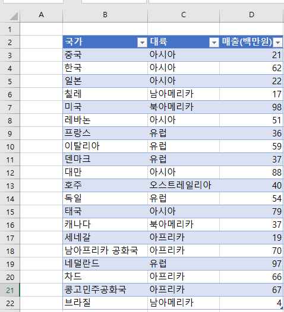Select the cell containing 태국
284x312 pixels.
tap(105, 212)
